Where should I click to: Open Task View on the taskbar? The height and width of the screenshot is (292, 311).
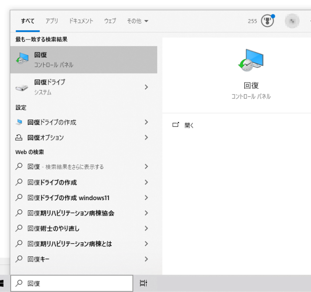tap(144, 283)
